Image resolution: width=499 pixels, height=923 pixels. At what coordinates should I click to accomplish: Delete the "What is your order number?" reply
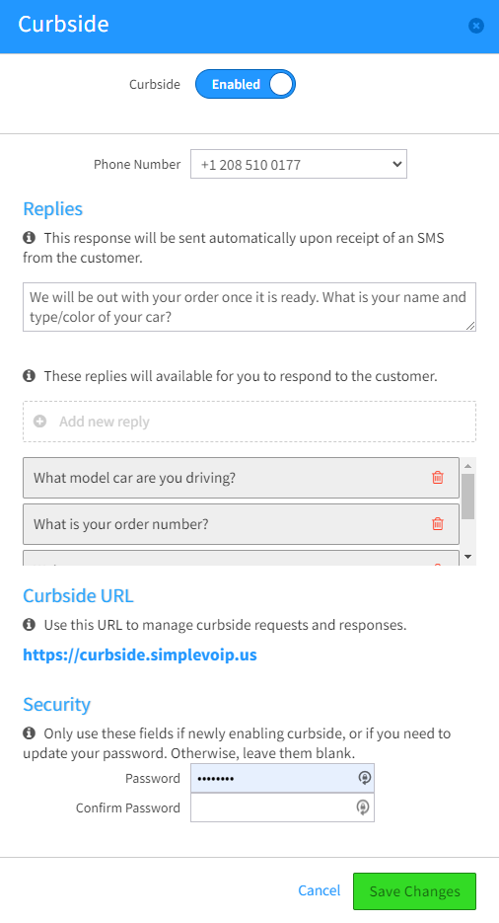437,524
